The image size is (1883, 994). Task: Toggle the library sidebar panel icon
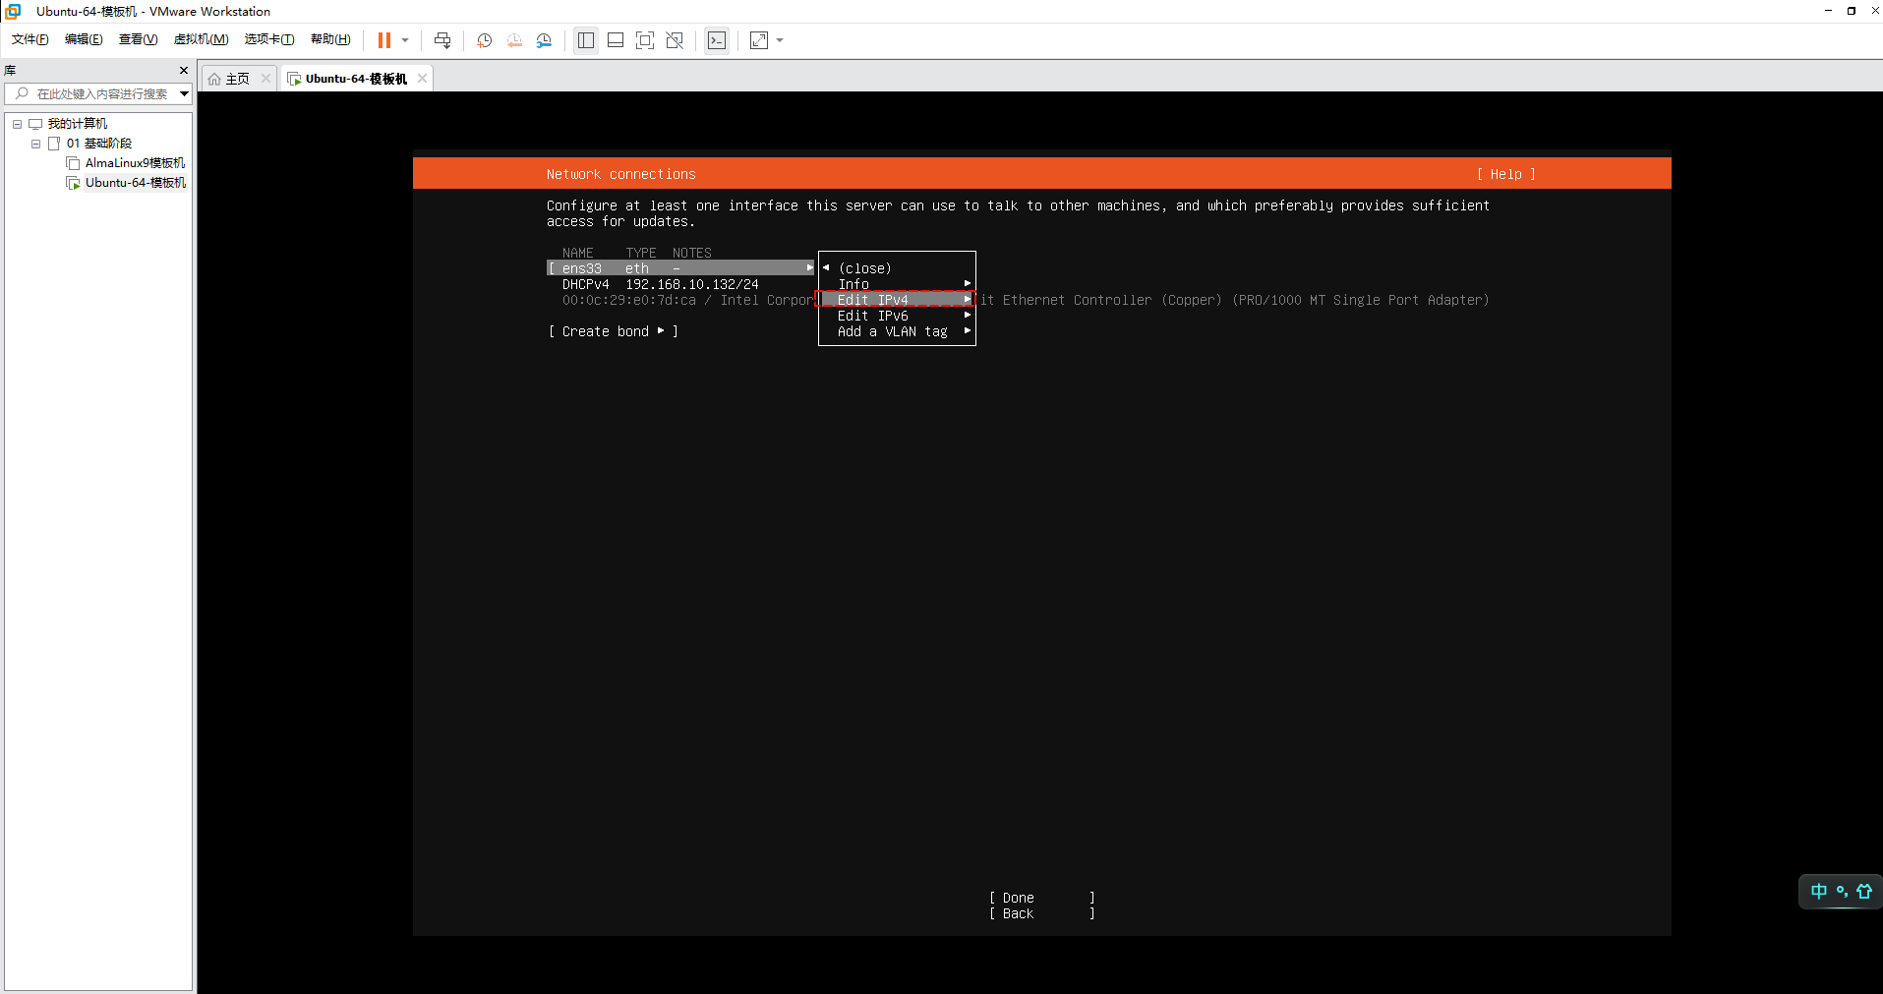coord(586,40)
